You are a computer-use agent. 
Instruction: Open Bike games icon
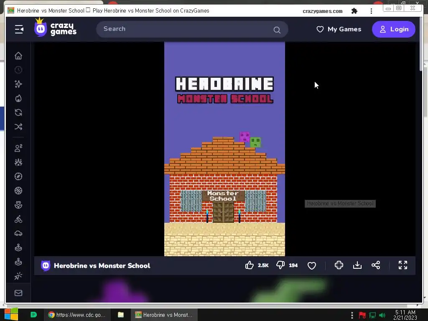(x=18, y=219)
